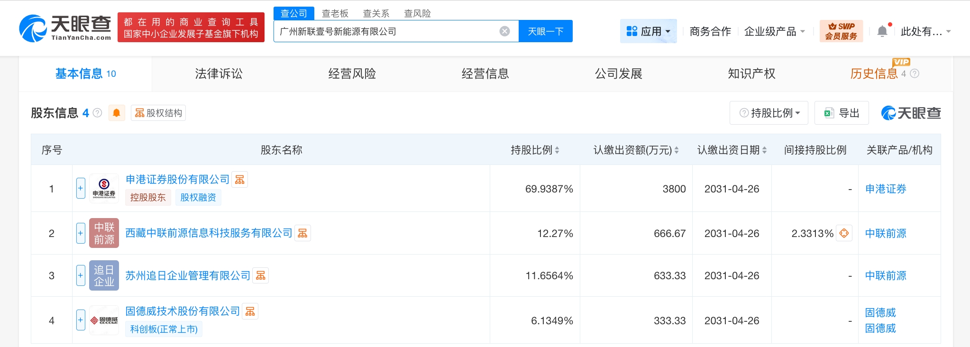Click the 股权融资 tag

(198, 197)
